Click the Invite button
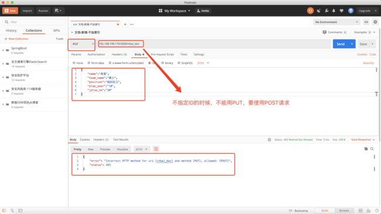The width and height of the screenshot is (381, 214). click(x=203, y=11)
